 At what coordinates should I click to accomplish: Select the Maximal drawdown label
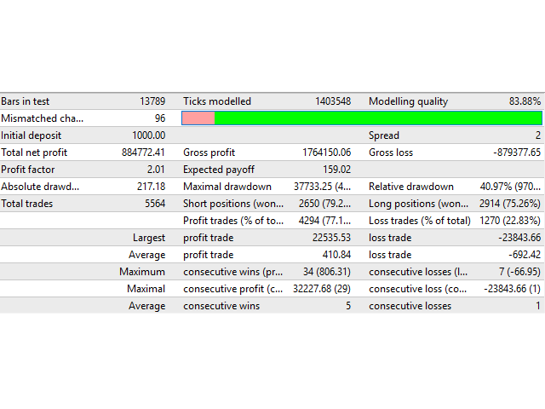tap(227, 187)
